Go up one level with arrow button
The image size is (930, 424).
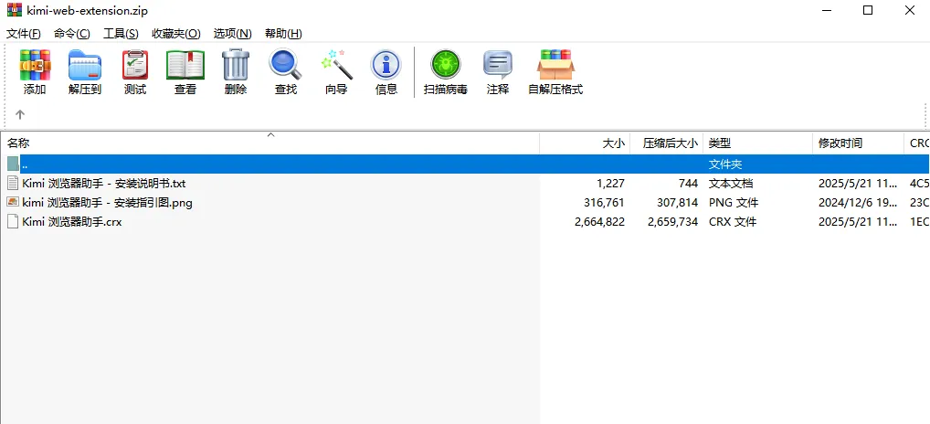(x=19, y=114)
